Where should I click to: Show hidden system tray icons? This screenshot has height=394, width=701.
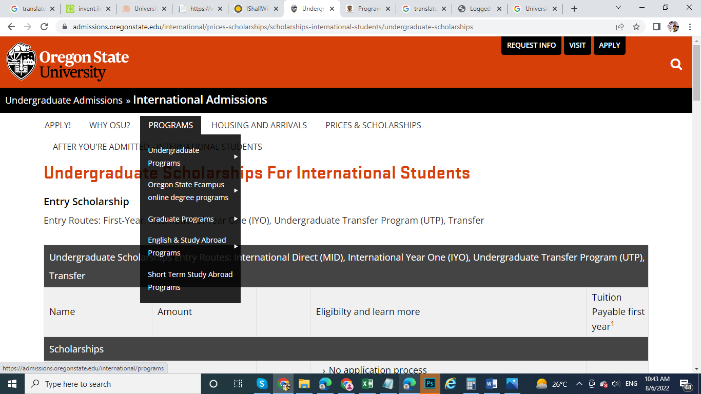579,384
